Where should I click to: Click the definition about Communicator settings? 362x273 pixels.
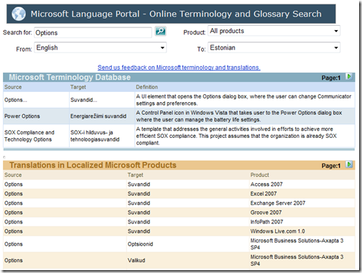pyautogui.click(x=245, y=100)
